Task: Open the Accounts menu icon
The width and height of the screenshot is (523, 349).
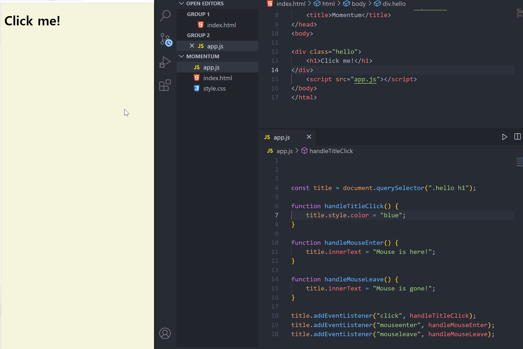Action: (165, 333)
